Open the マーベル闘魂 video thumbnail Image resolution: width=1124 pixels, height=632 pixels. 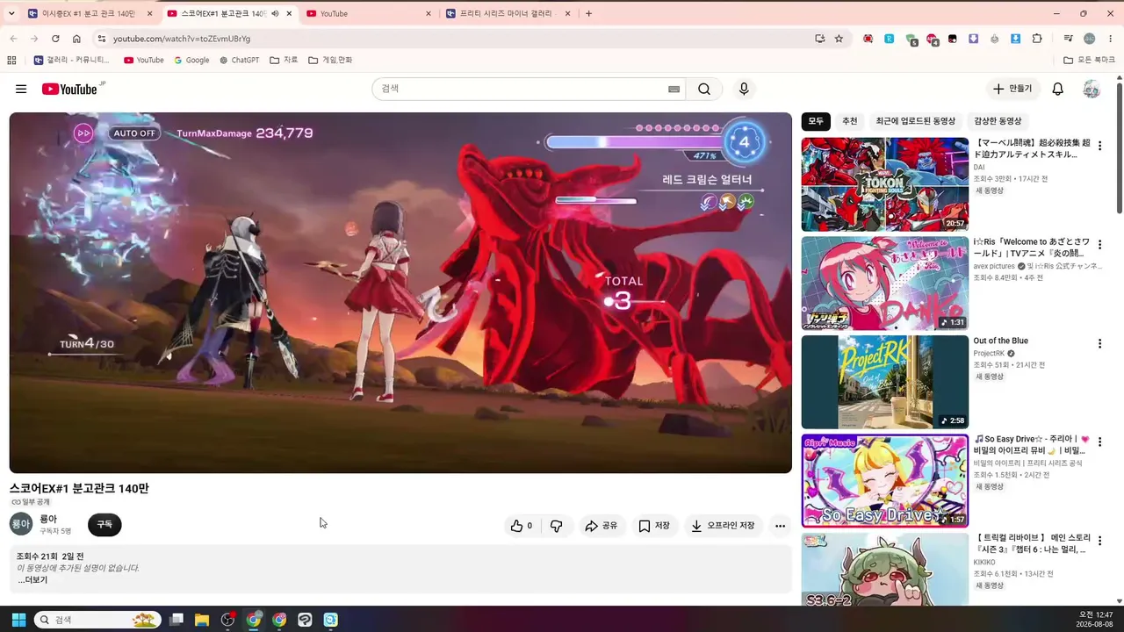click(x=884, y=184)
